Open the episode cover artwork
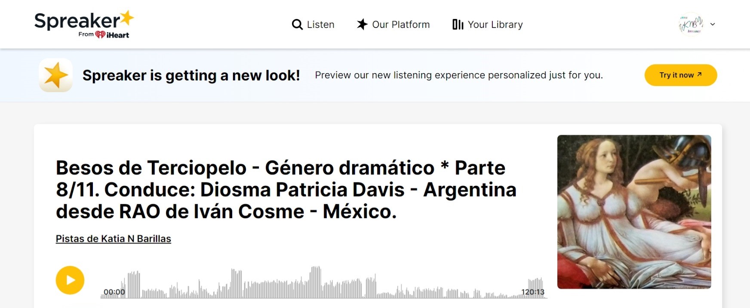This screenshot has height=308, width=750. (634, 212)
